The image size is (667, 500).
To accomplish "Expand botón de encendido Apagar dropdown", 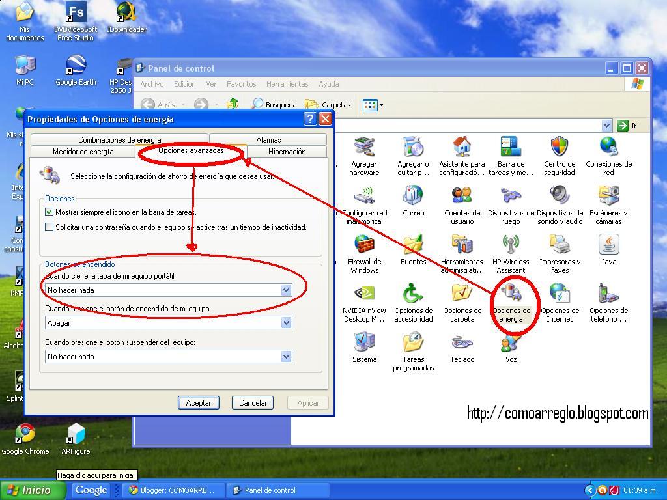I will click(x=287, y=323).
